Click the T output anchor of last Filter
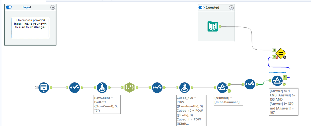311x126 pixels. pos(285,77)
